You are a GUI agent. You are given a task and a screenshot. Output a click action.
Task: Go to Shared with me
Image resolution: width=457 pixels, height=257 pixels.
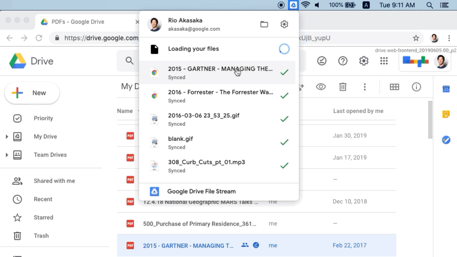pos(54,181)
